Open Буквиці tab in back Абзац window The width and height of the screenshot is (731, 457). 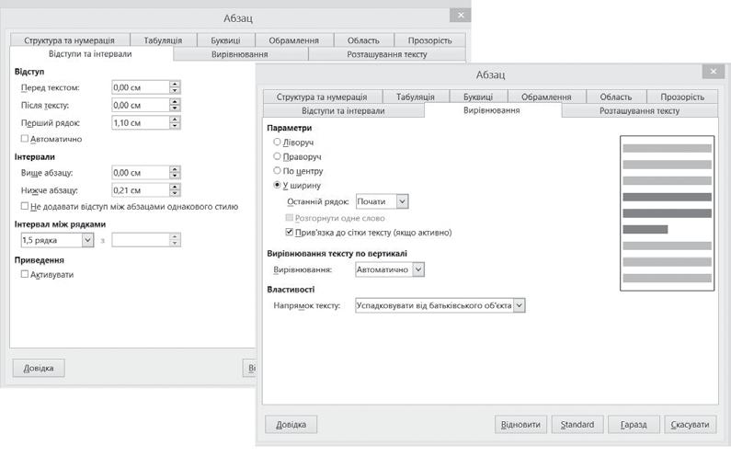click(x=225, y=40)
